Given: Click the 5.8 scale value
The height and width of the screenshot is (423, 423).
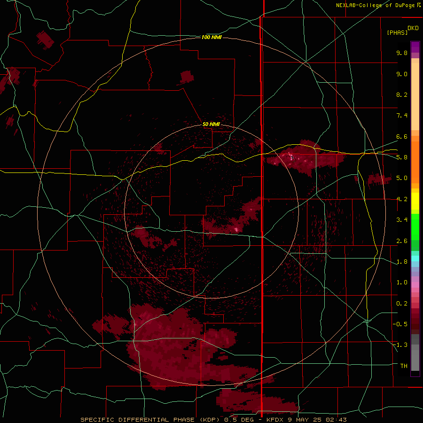Looking at the screenshot, I should point(402,157).
